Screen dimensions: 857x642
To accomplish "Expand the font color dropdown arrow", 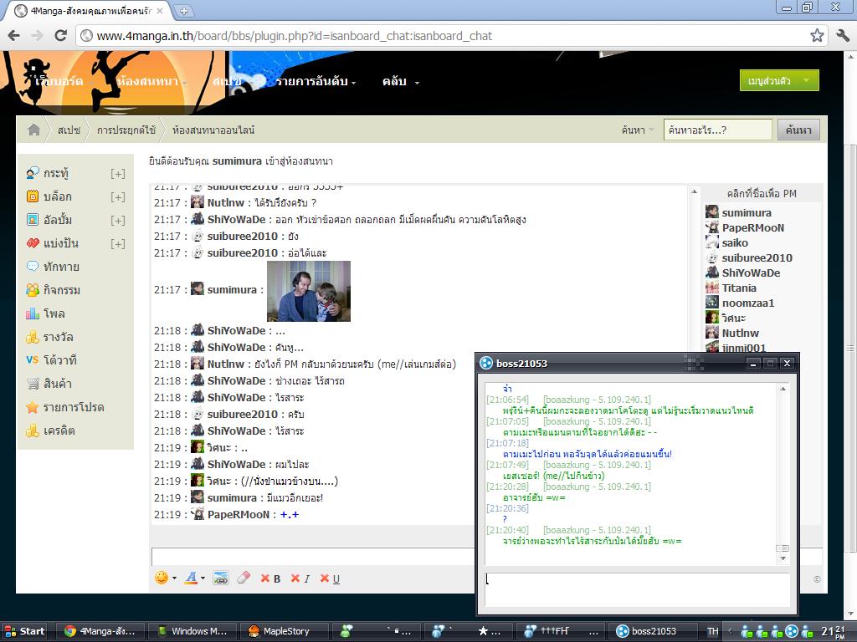I will click(x=203, y=578).
